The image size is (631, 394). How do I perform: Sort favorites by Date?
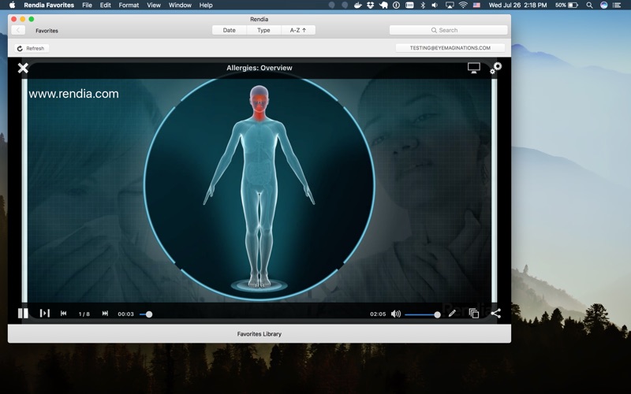[x=229, y=30]
